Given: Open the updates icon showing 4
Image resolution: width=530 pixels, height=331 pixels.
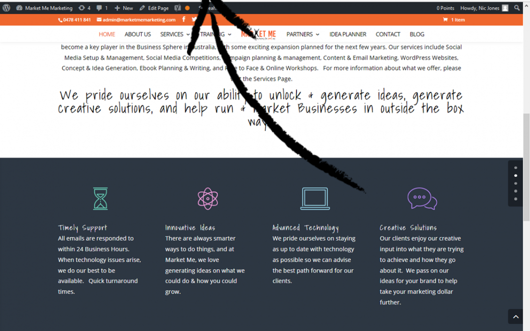Looking at the screenshot, I should (81, 8).
